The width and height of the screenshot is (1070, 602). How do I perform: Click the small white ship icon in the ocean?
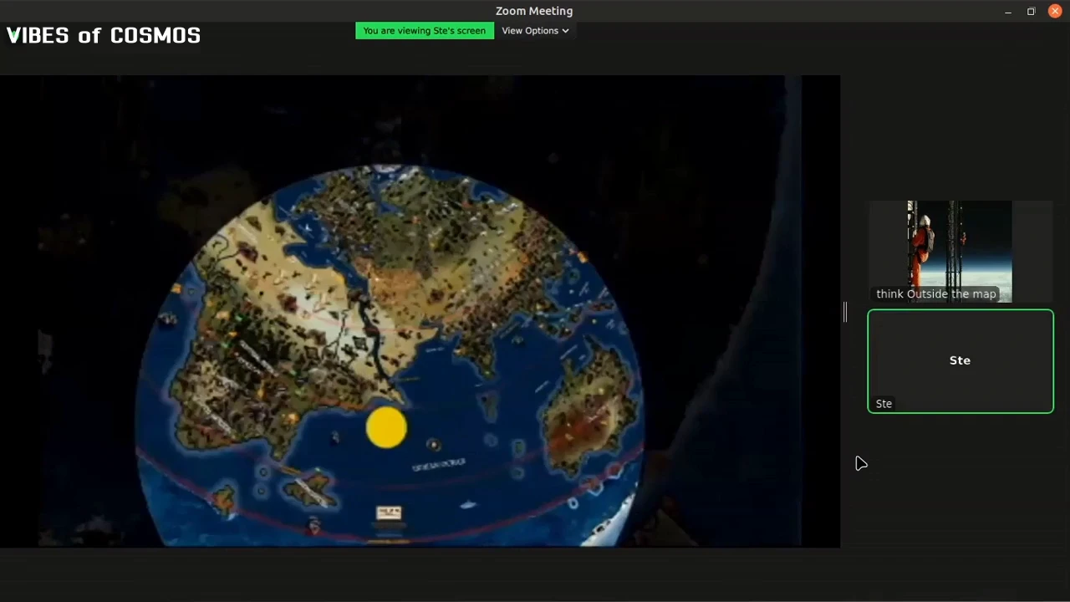[468, 504]
